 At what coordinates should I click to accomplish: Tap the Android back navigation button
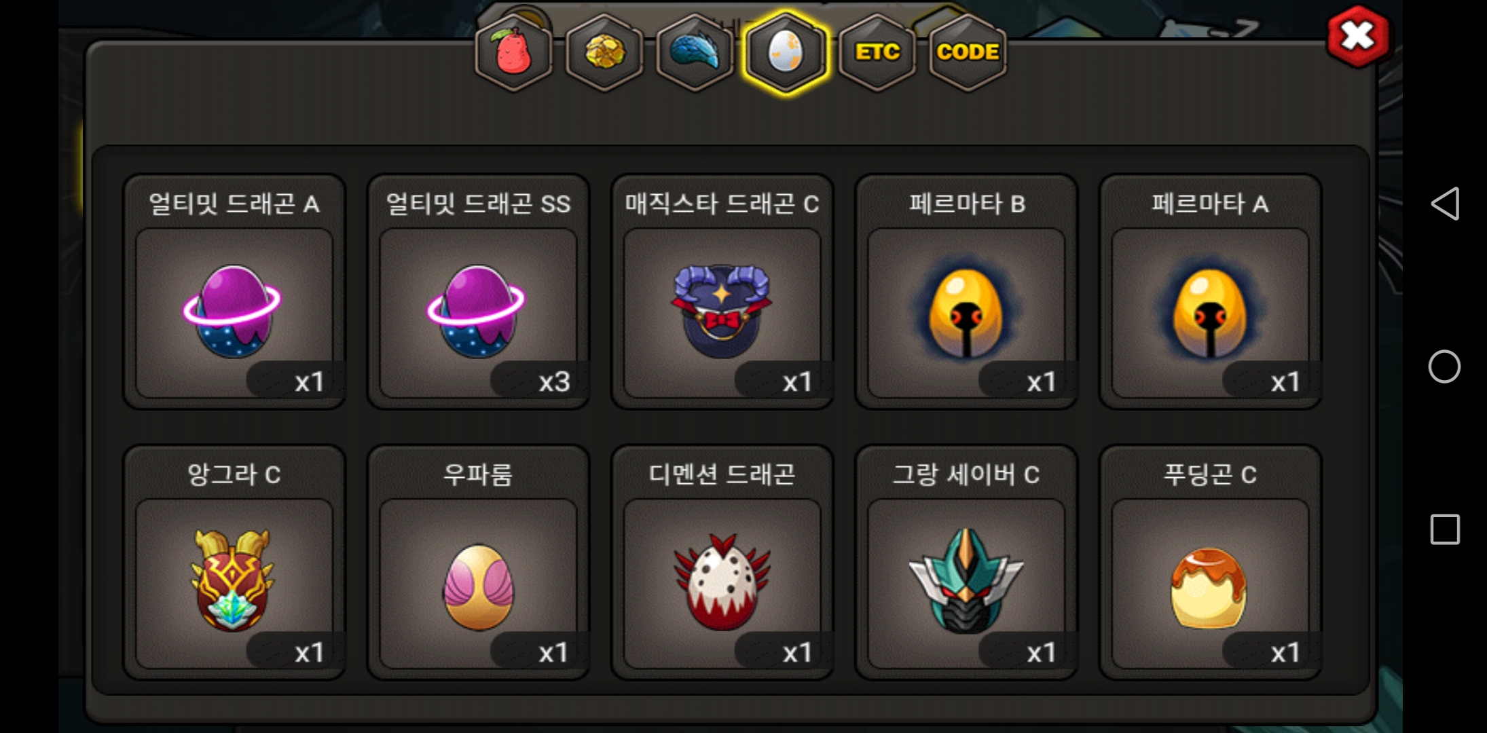pos(1445,204)
